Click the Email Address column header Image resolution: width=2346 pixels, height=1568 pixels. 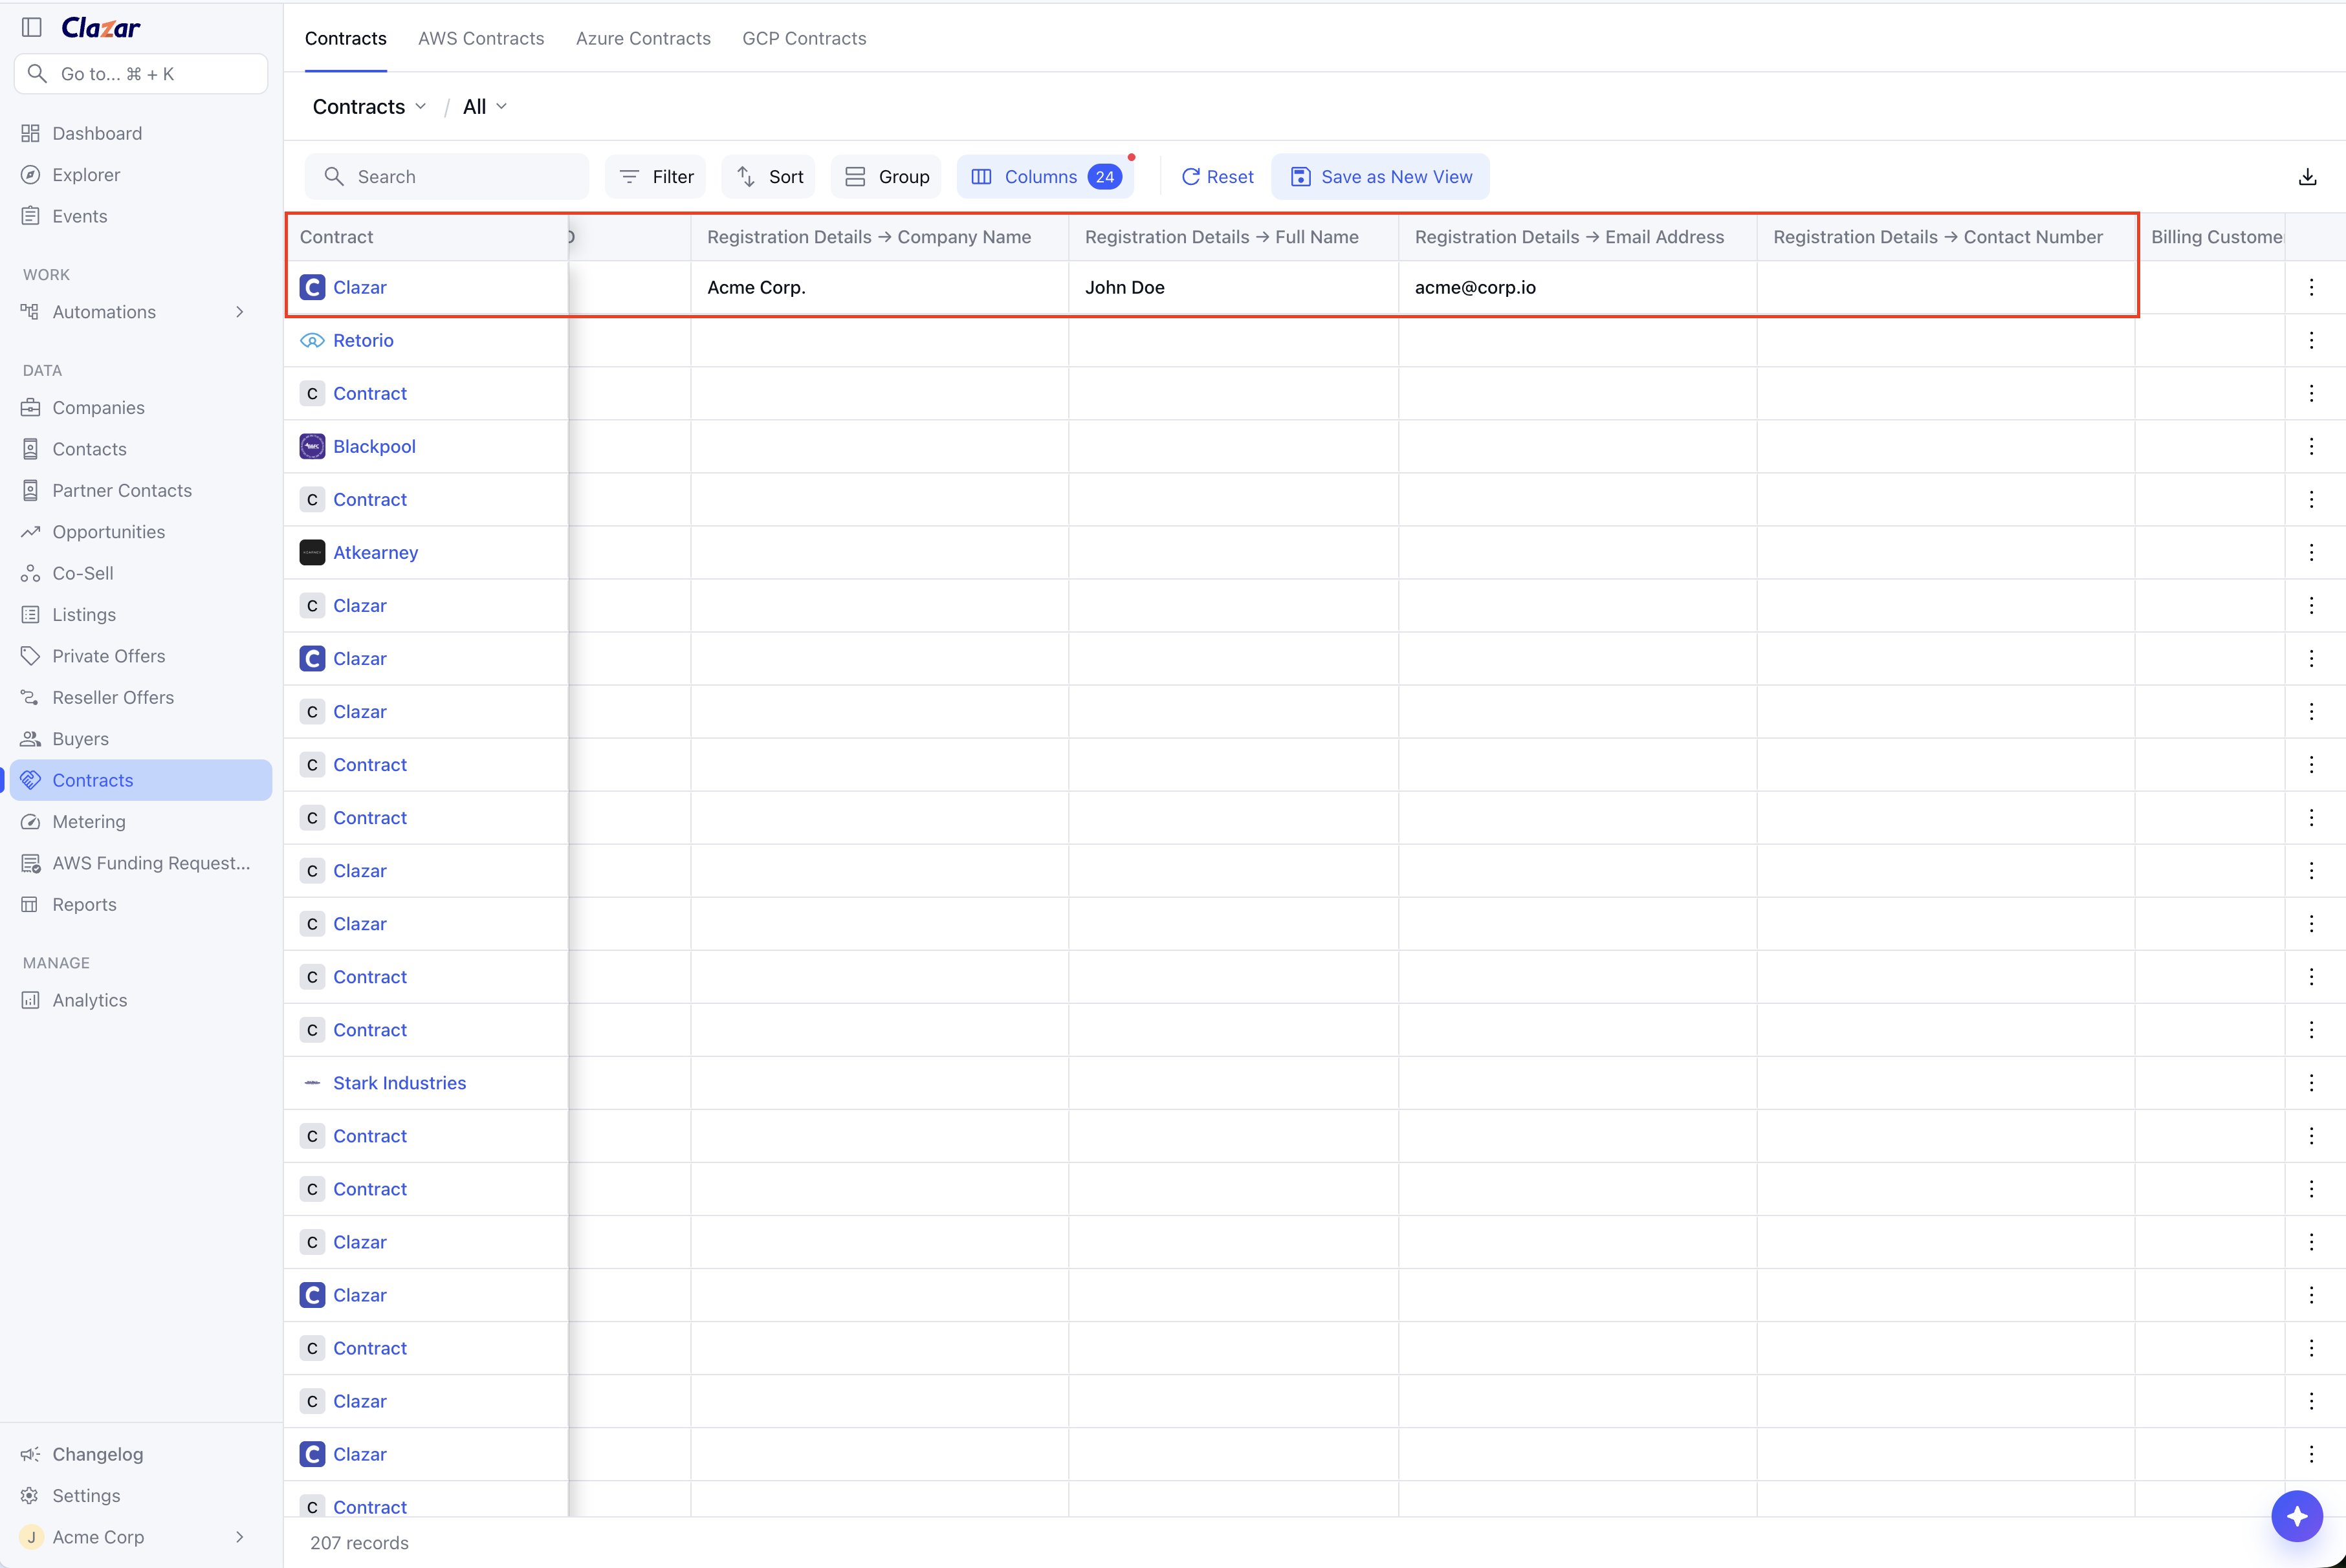tap(1577, 237)
